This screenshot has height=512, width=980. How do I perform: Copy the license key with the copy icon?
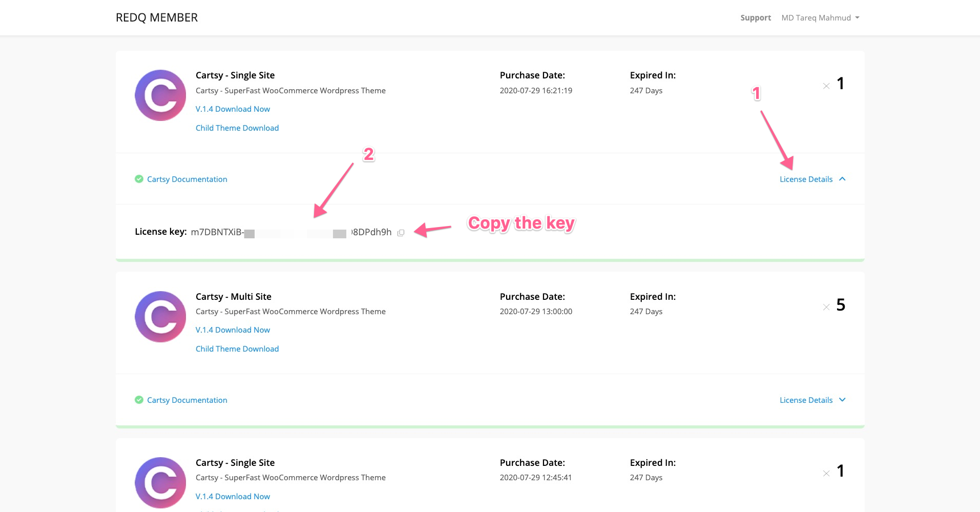(401, 233)
